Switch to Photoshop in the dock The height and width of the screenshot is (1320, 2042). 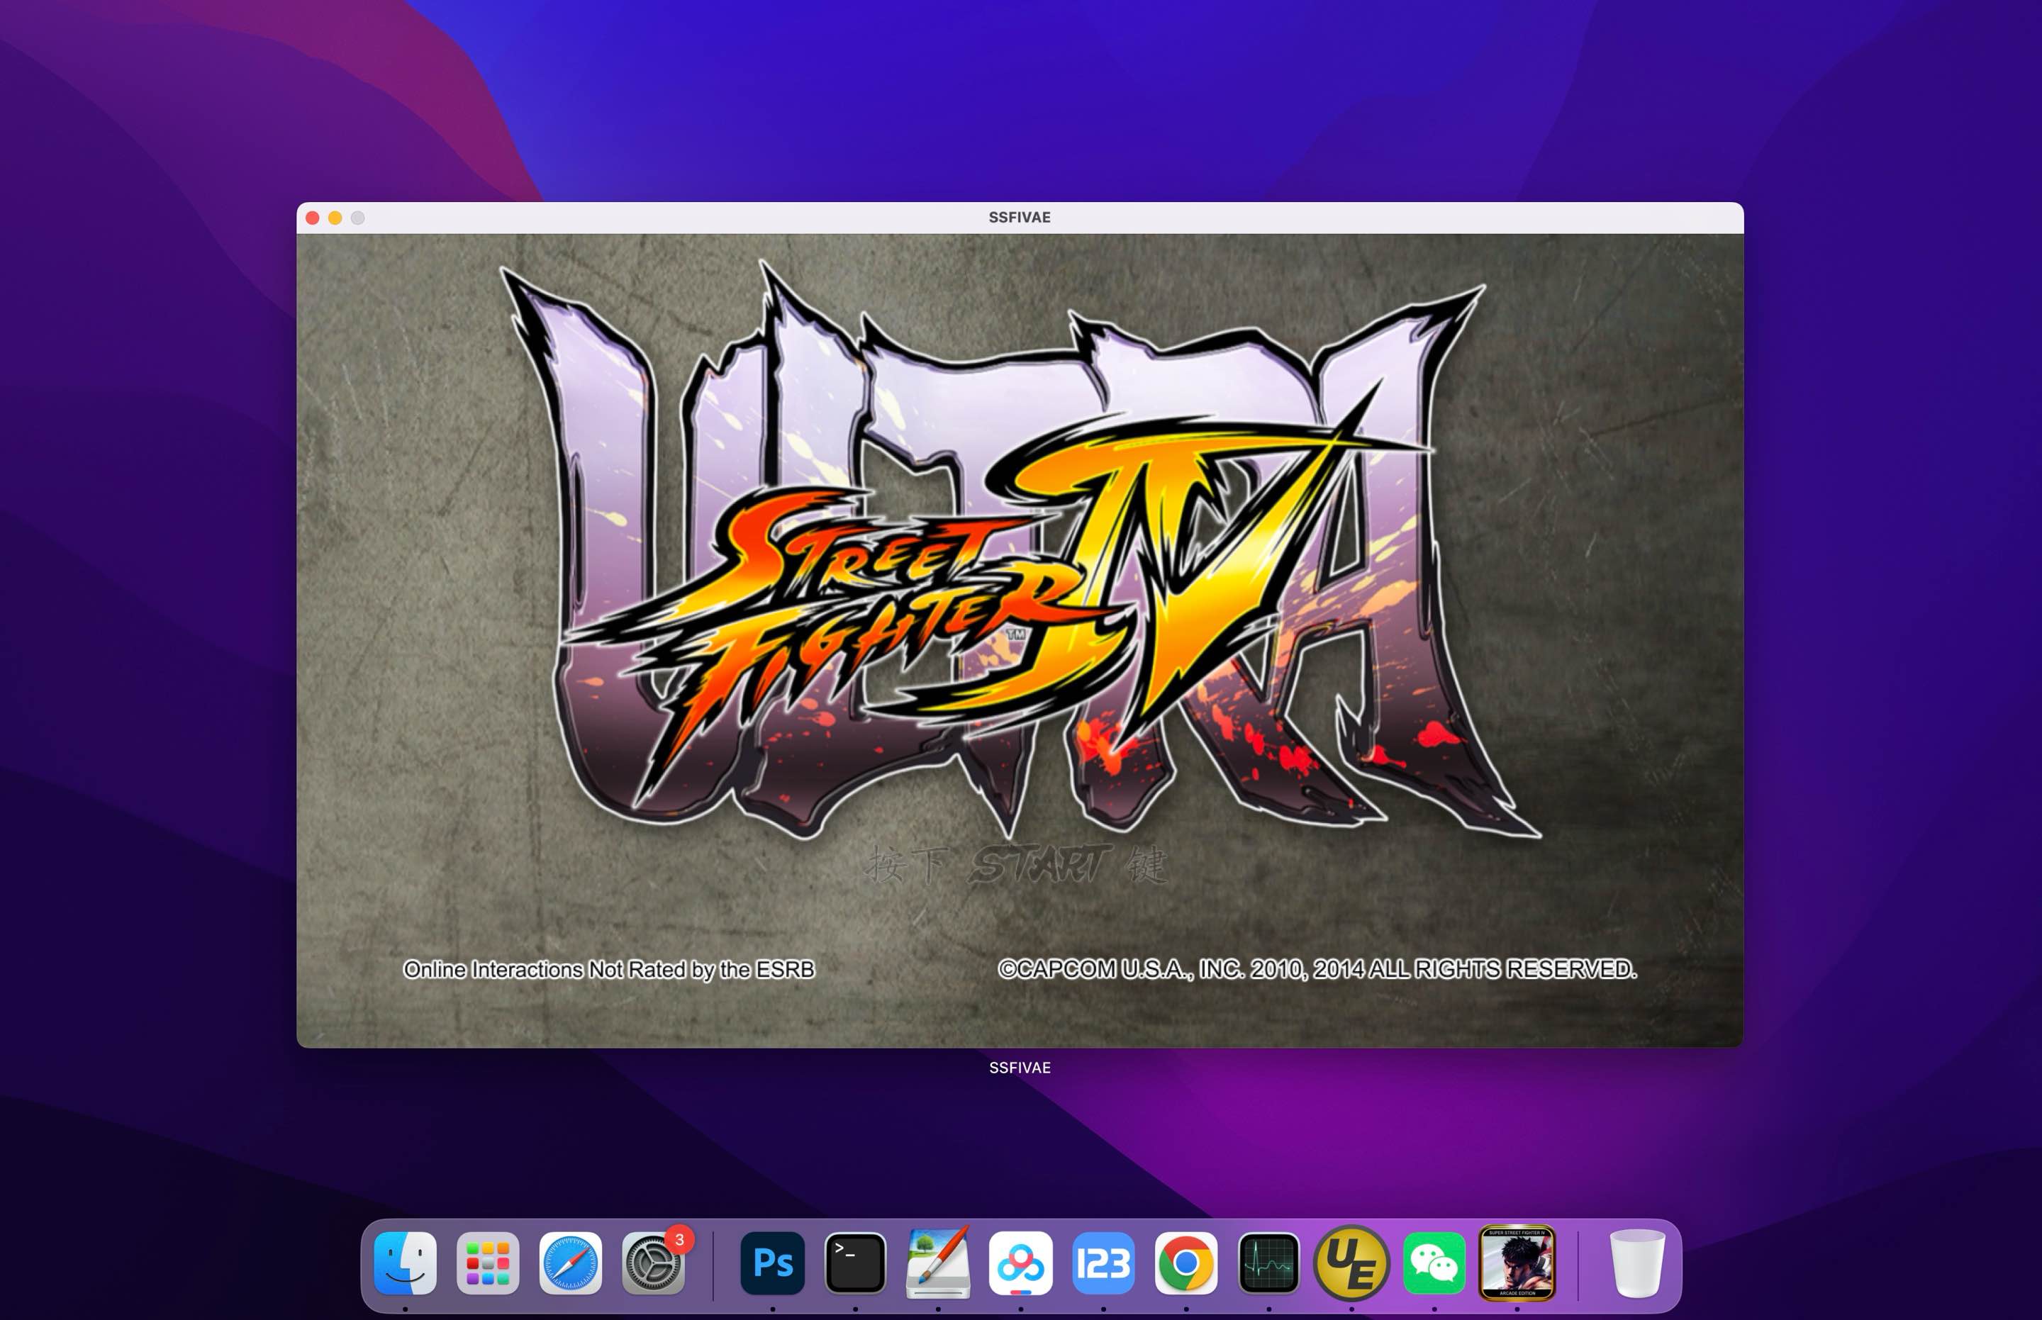[772, 1263]
